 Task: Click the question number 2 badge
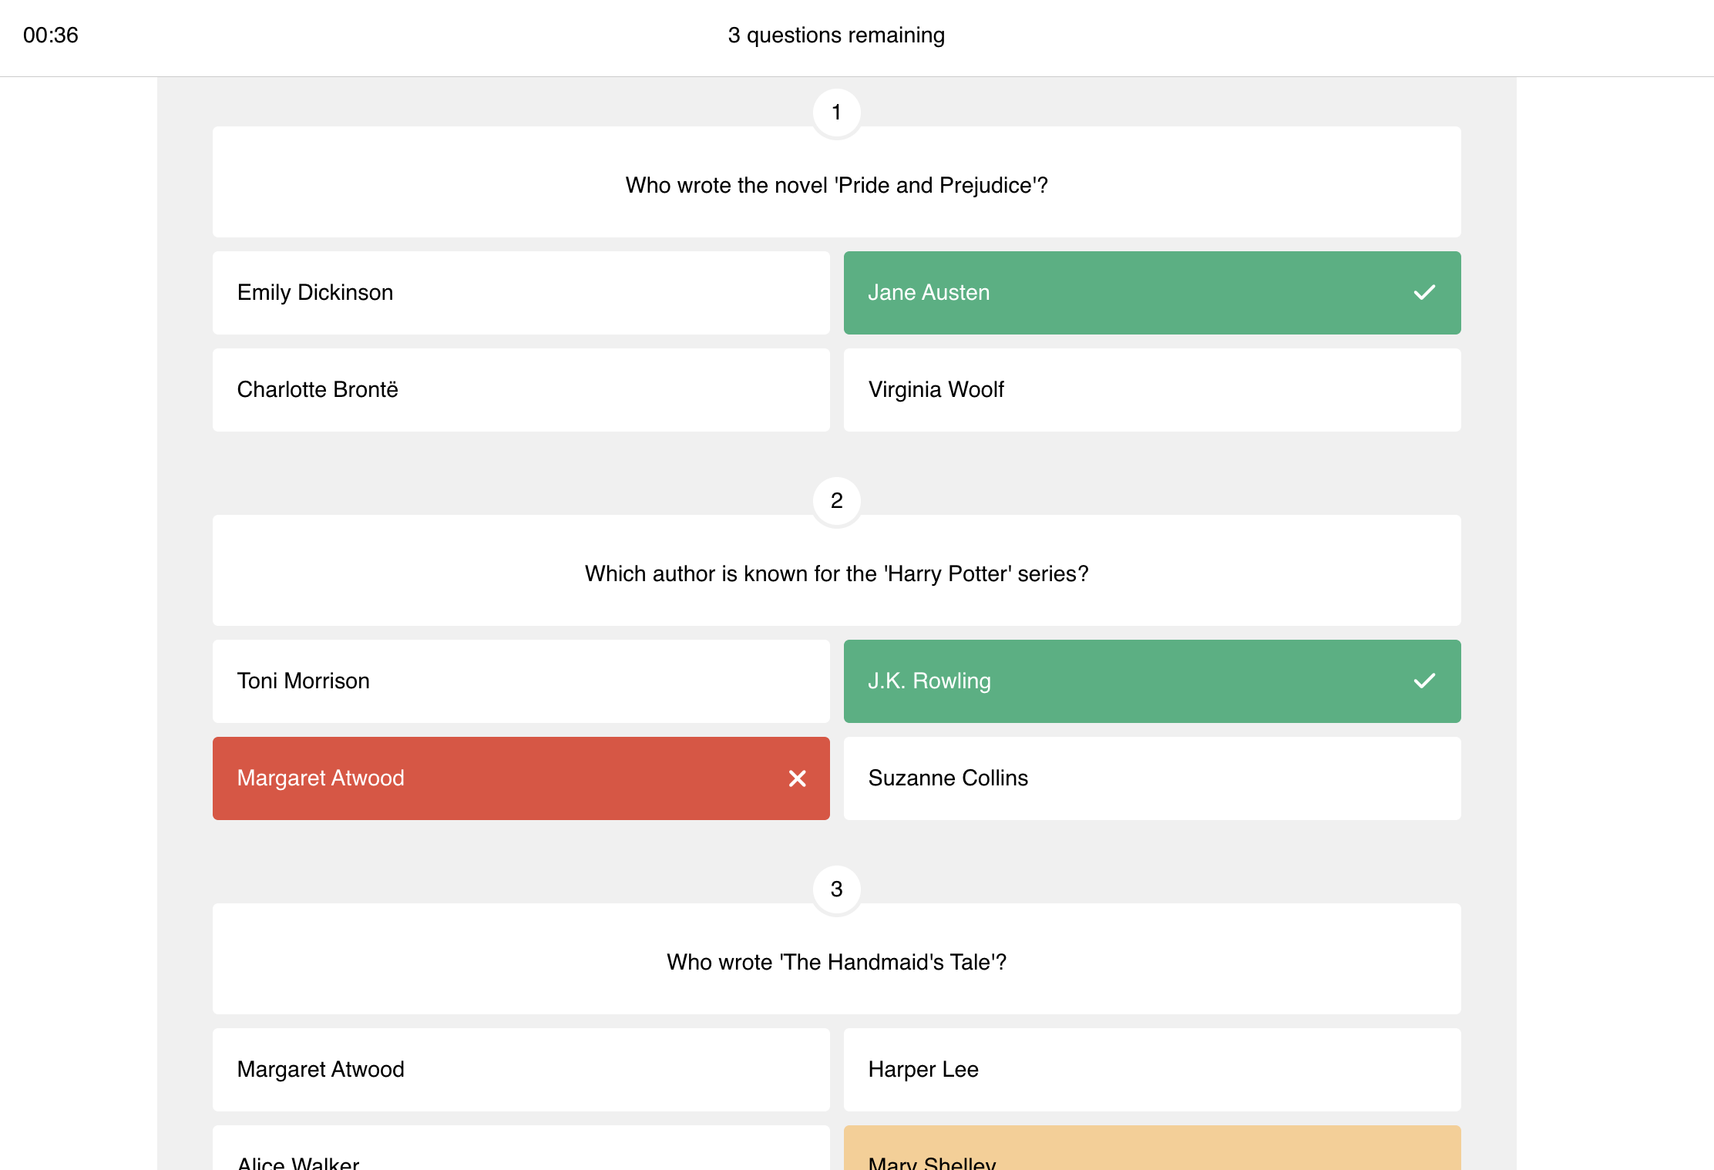837,501
